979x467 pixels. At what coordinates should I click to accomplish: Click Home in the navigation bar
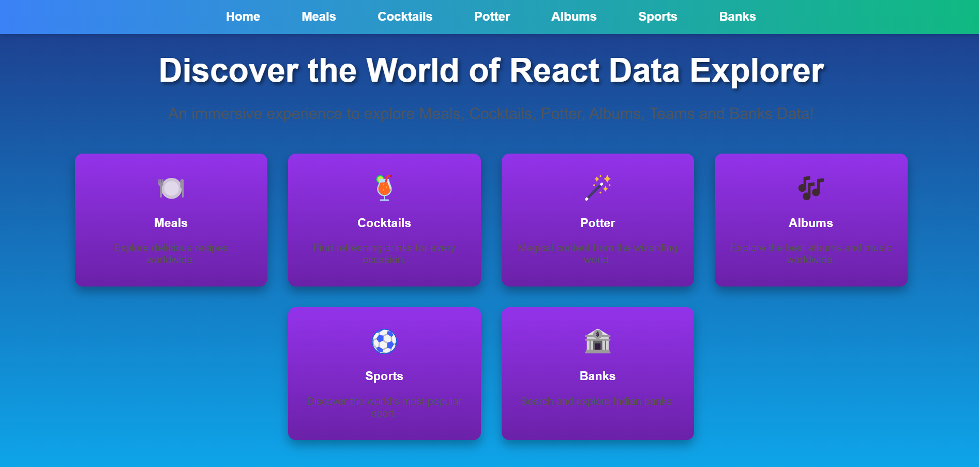[x=243, y=16]
